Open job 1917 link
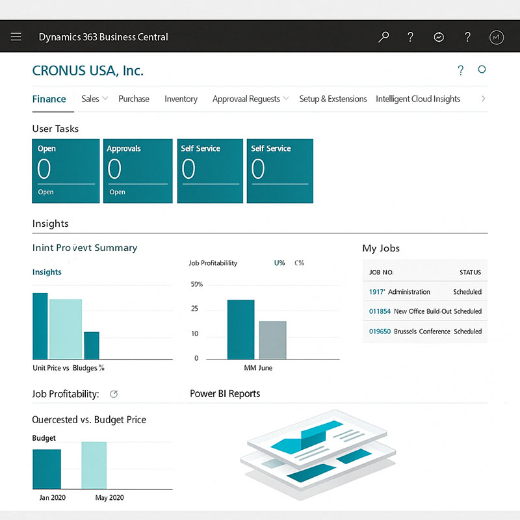 (x=376, y=292)
